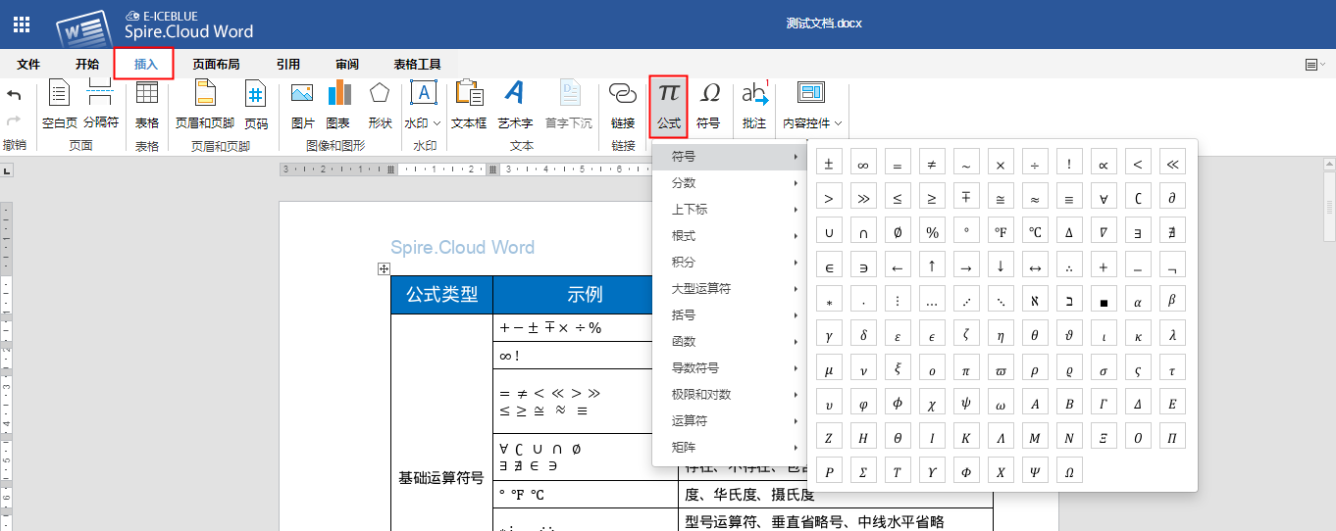The image size is (1336, 531).
Task: Expand the 括号 bracket submenu
Action: pos(730,315)
